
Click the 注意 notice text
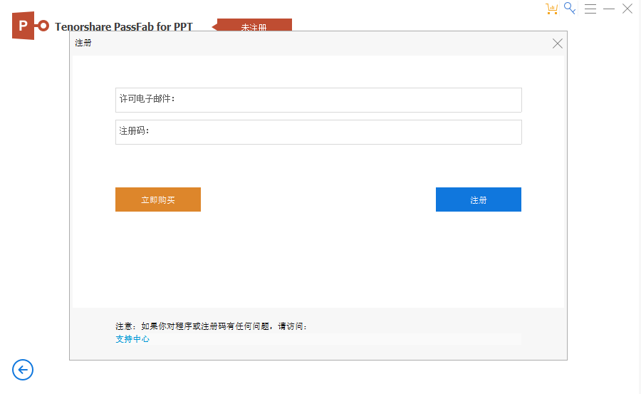[x=211, y=326]
